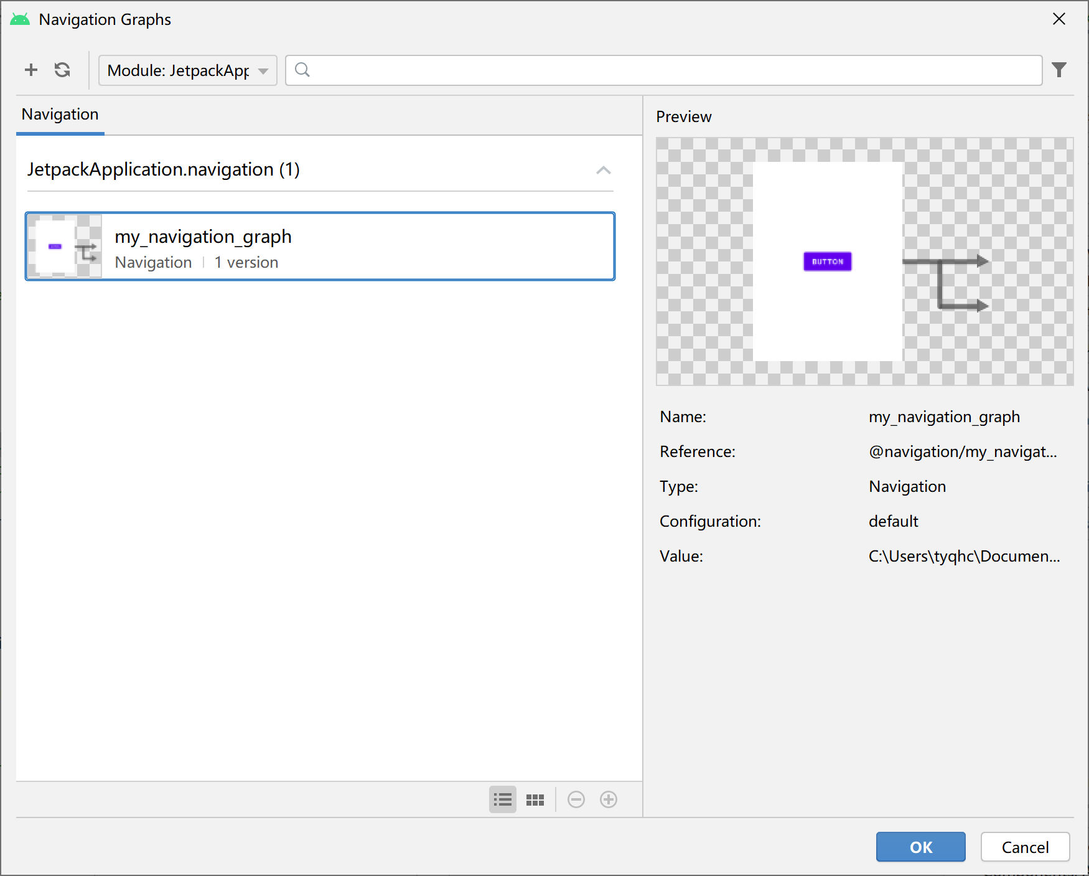Switch to grid view mode
Image resolution: width=1089 pixels, height=876 pixels.
tap(535, 799)
